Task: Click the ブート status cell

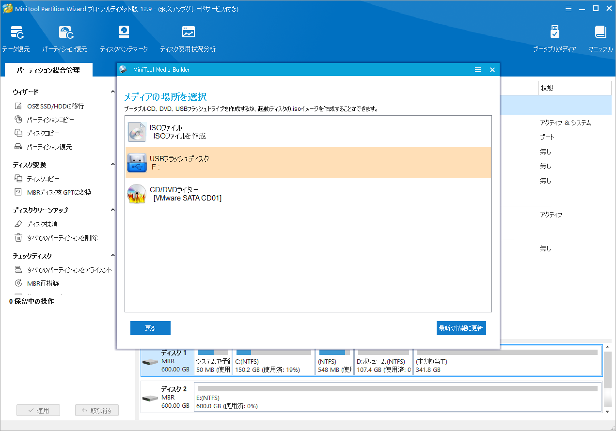Action: (547, 138)
